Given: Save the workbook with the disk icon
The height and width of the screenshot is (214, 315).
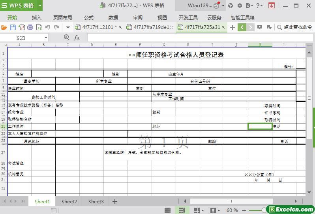Looking at the screenshot, I should point(13,27).
